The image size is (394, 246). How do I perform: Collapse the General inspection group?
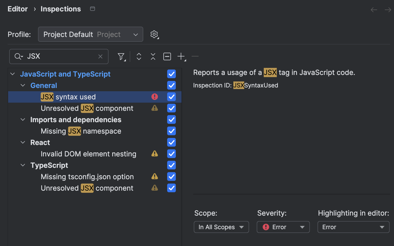point(23,85)
